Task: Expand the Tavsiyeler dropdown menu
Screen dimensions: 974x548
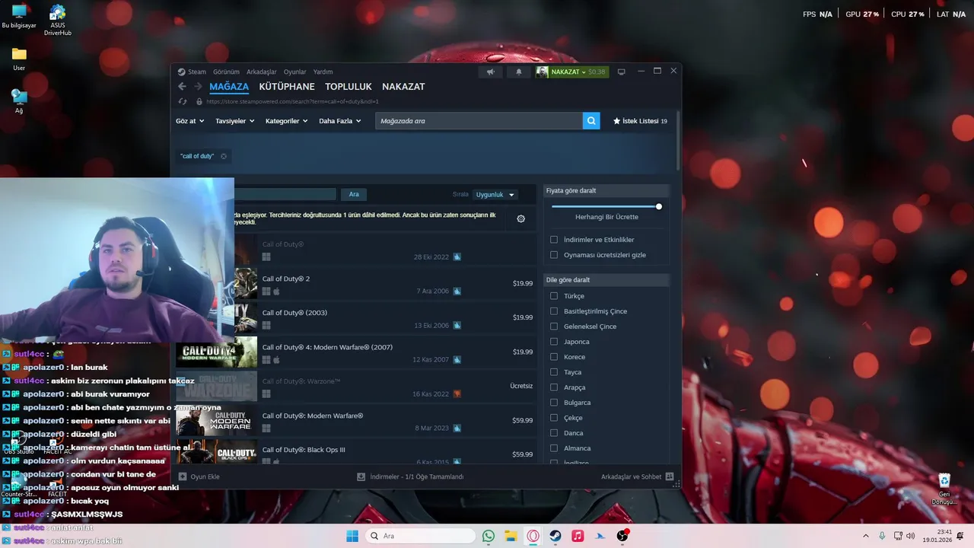Action: click(x=234, y=121)
